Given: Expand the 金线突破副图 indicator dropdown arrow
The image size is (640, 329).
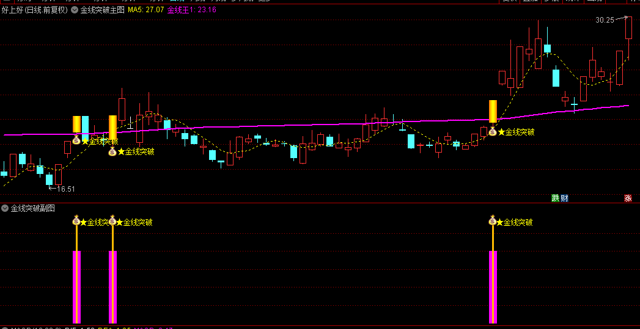Looking at the screenshot, I should [x=5, y=208].
